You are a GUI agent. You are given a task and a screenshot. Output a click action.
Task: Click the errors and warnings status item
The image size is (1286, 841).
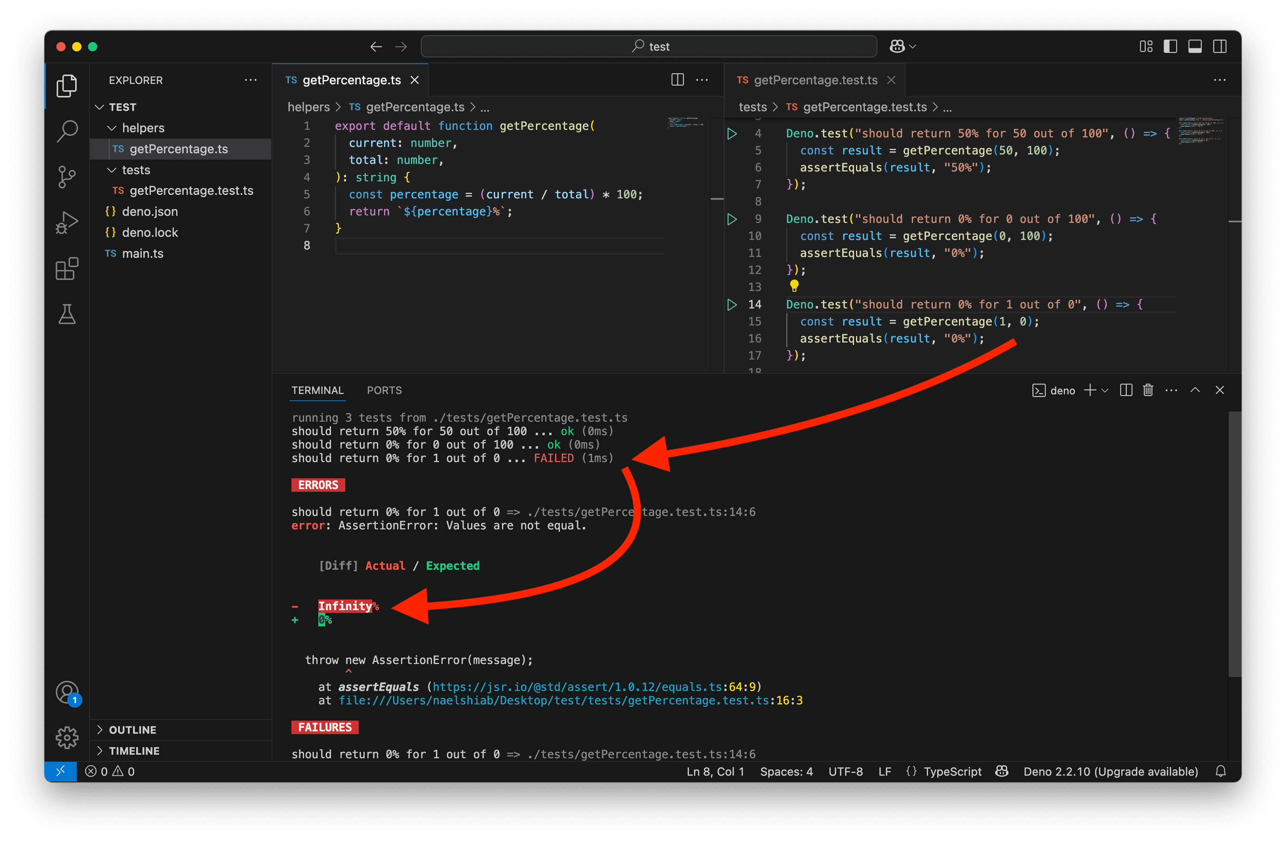(x=110, y=771)
